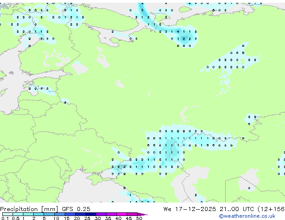Click the legend label '10'
Viewport: 285px width, 220px height.
coord(56,218)
